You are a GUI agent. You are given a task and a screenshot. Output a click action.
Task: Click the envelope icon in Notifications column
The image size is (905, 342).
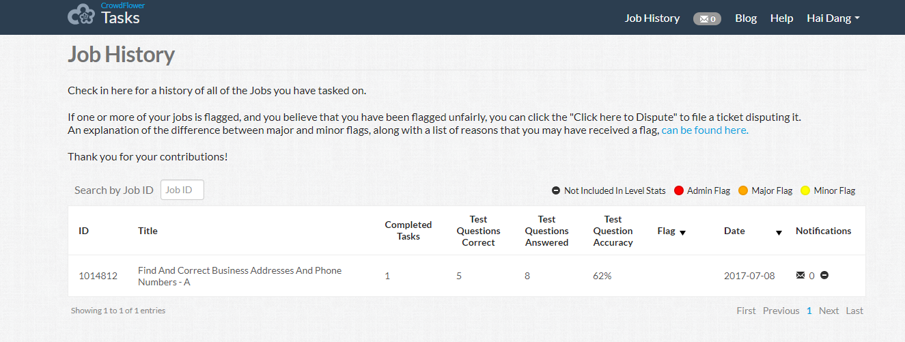tap(800, 275)
